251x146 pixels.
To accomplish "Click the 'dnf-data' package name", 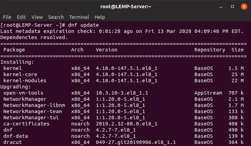I will pyautogui.click(x=16, y=136).
